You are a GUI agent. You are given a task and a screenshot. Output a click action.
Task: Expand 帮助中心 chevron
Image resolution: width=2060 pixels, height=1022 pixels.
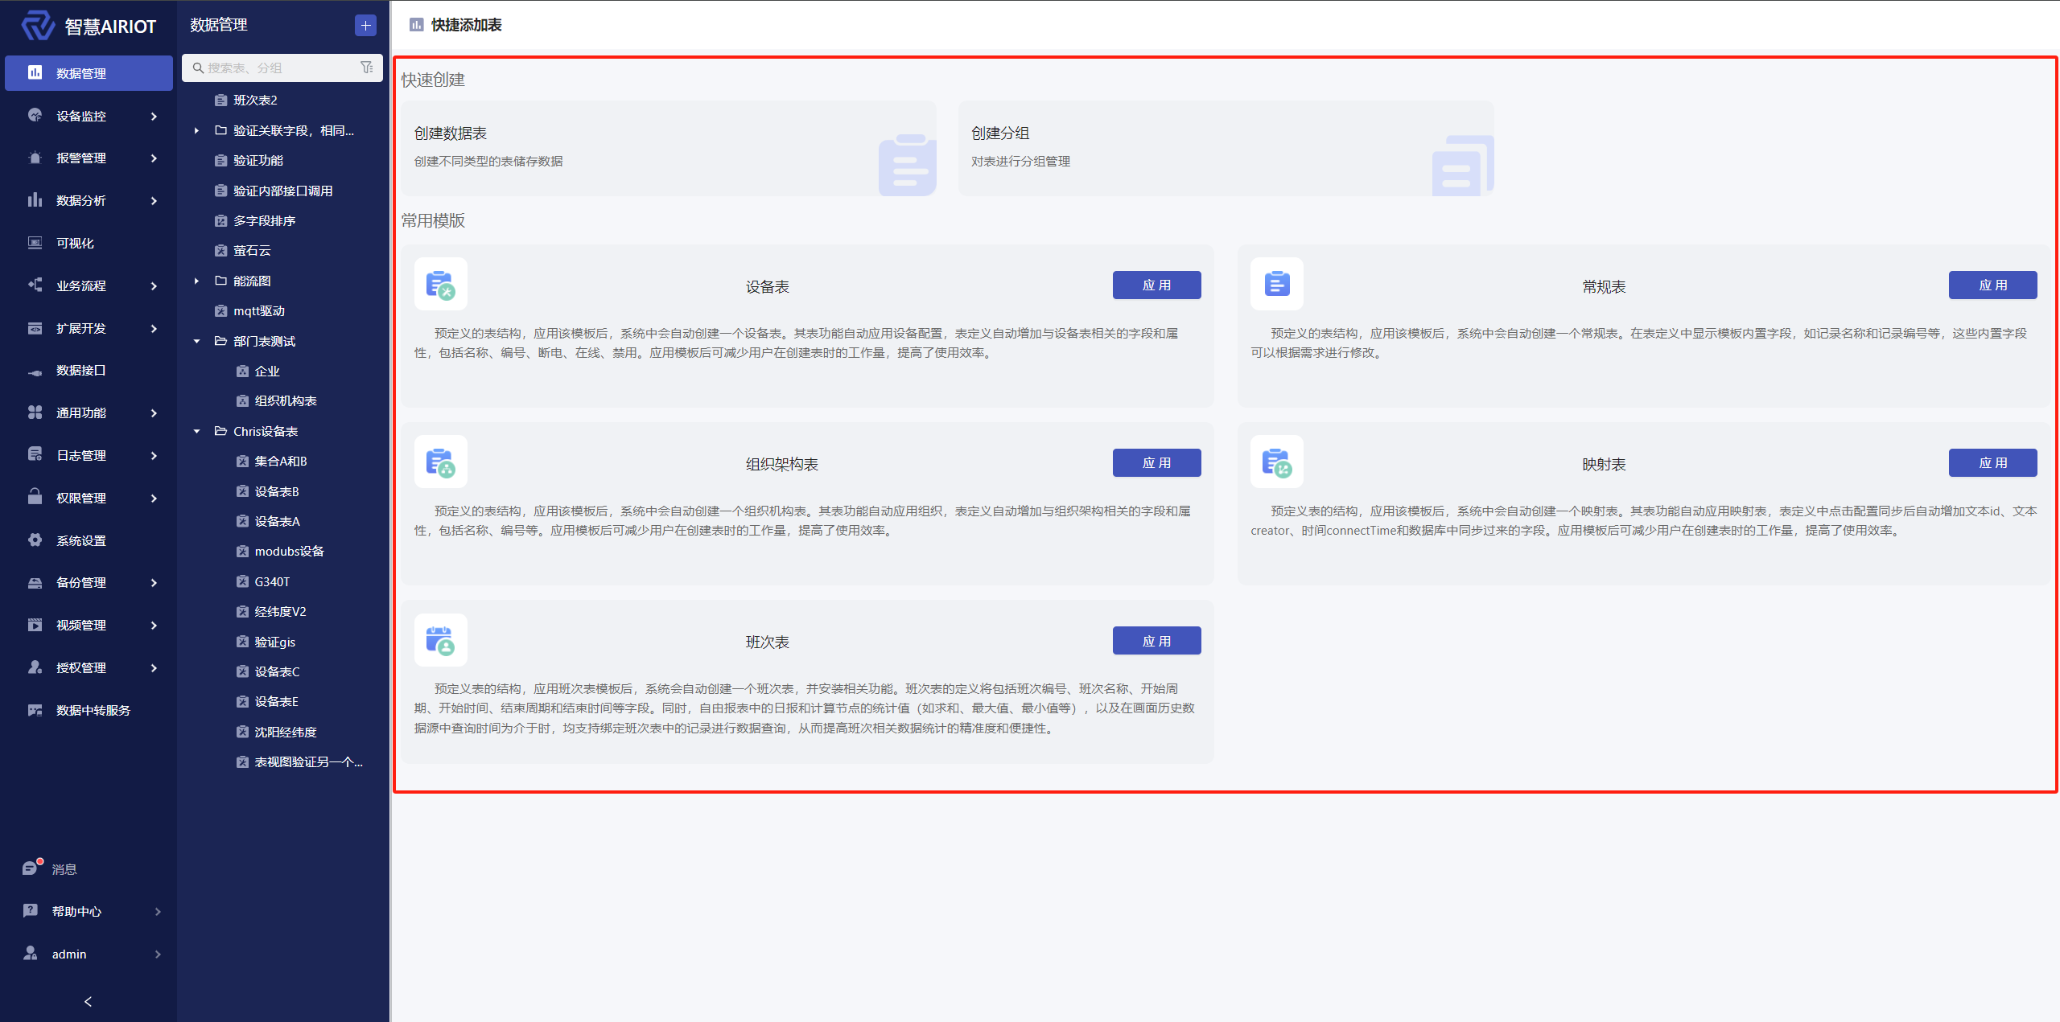pos(158,912)
